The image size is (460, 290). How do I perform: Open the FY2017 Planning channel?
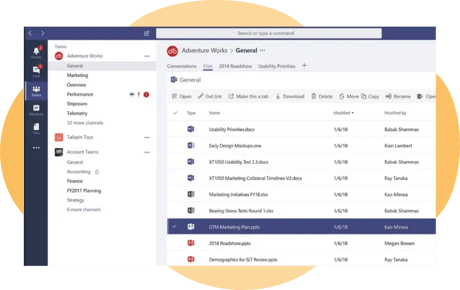(84, 191)
